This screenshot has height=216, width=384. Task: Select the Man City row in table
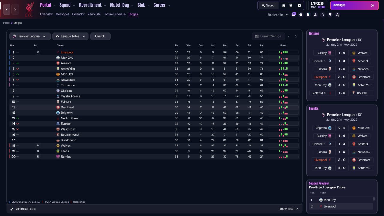pos(154,58)
